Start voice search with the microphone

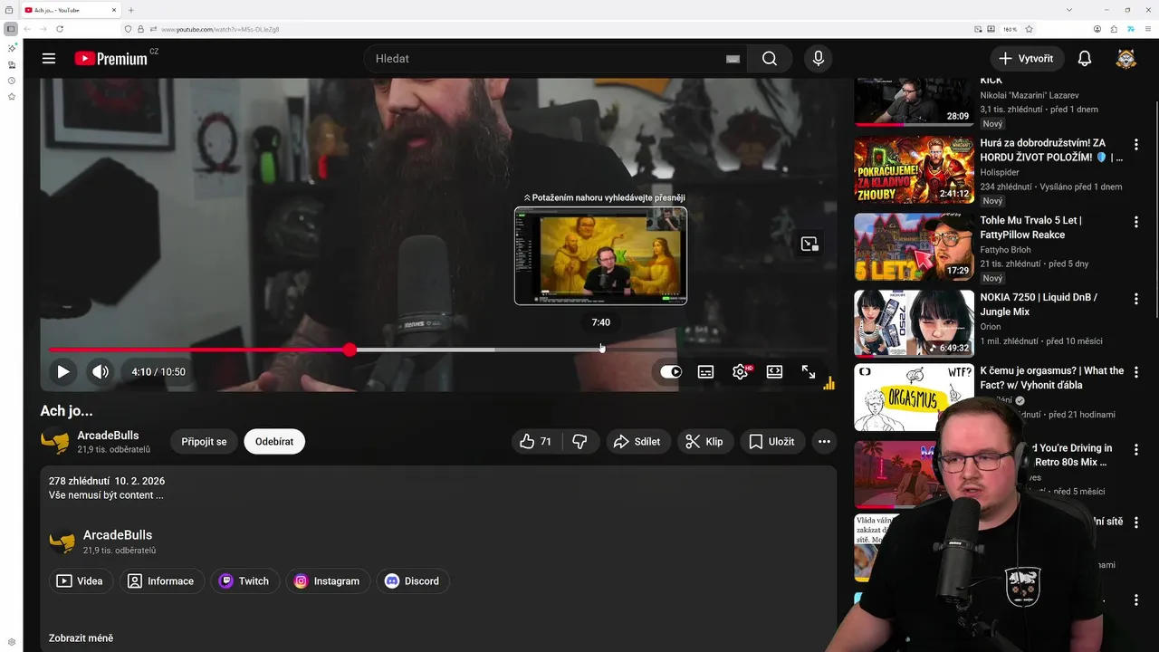tap(819, 59)
